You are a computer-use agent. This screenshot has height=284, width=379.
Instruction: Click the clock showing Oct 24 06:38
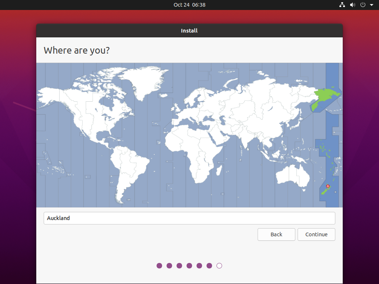coord(189,5)
